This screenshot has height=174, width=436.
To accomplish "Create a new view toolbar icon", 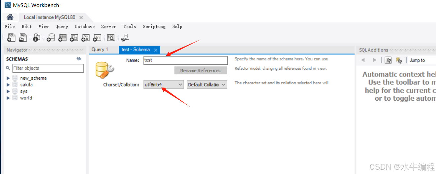I will (x=74, y=38).
